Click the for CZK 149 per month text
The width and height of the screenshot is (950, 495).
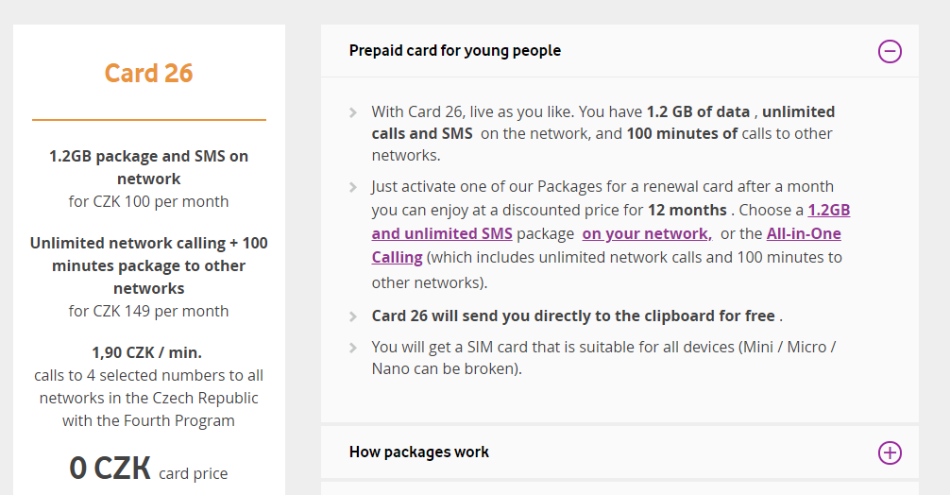(x=148, y=311)
